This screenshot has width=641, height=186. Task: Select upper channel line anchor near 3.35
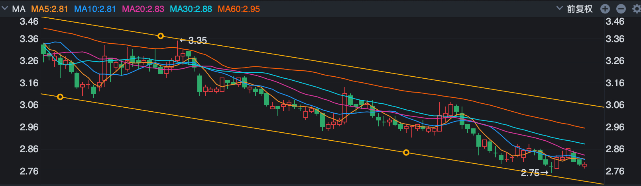pyautogui.click(x=161, y=36)
